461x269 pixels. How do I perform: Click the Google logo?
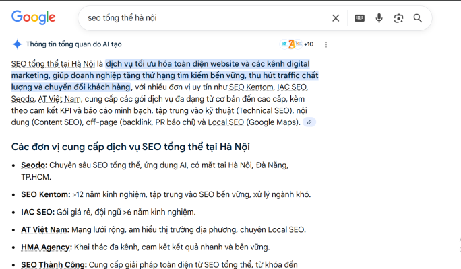33,17
